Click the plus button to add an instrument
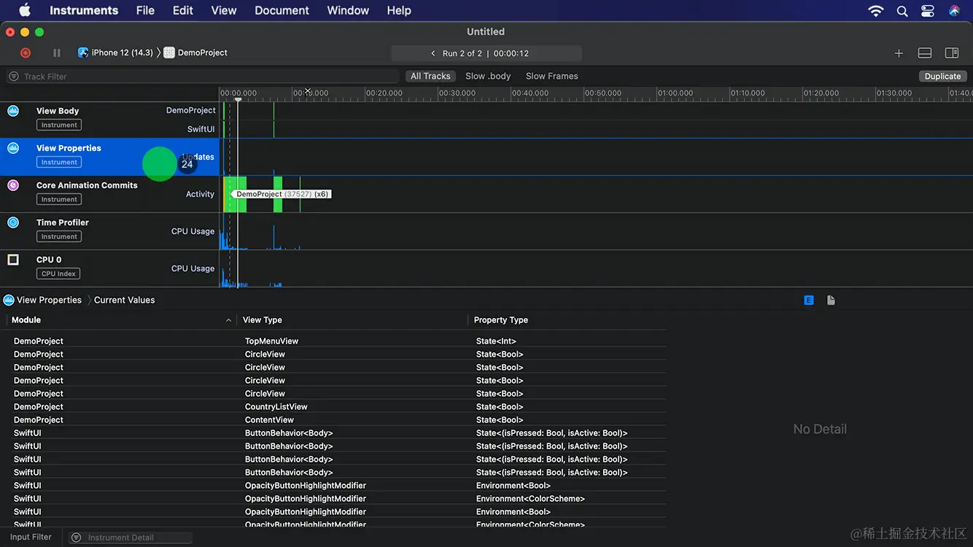 click(x=899, y=53)
